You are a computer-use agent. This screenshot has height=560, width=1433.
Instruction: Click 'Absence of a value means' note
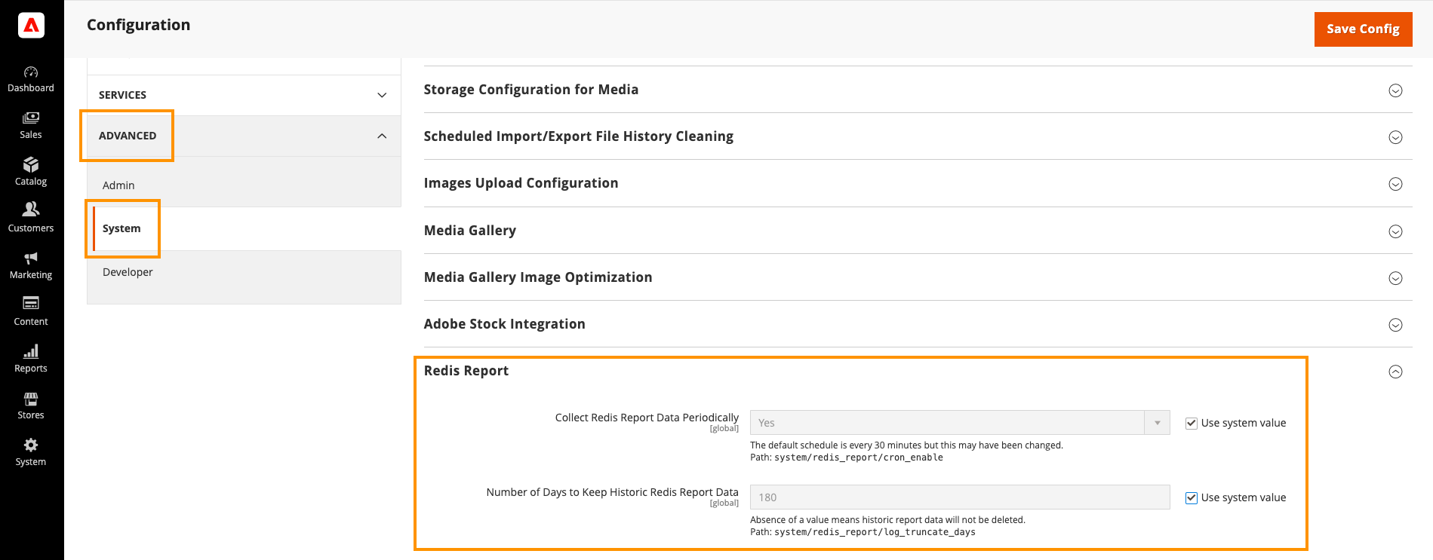[x=887, y=520]
